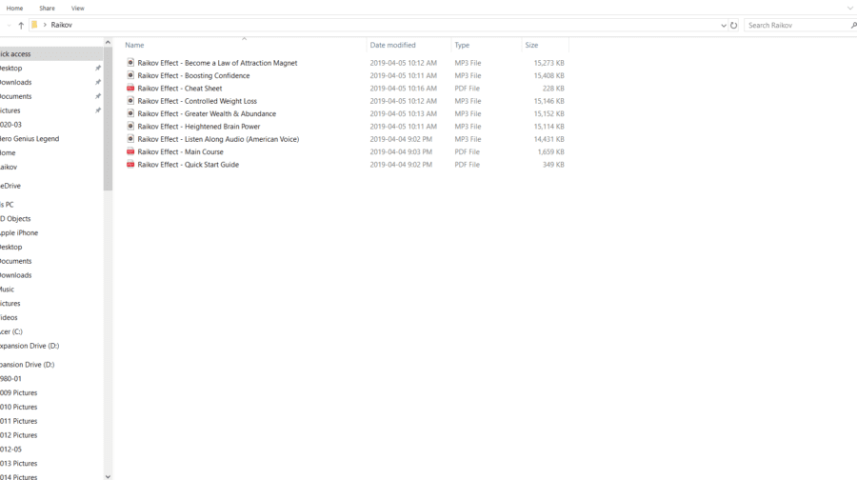
Task: Click the 15,273 KB size cell
Action: point(548,63)
